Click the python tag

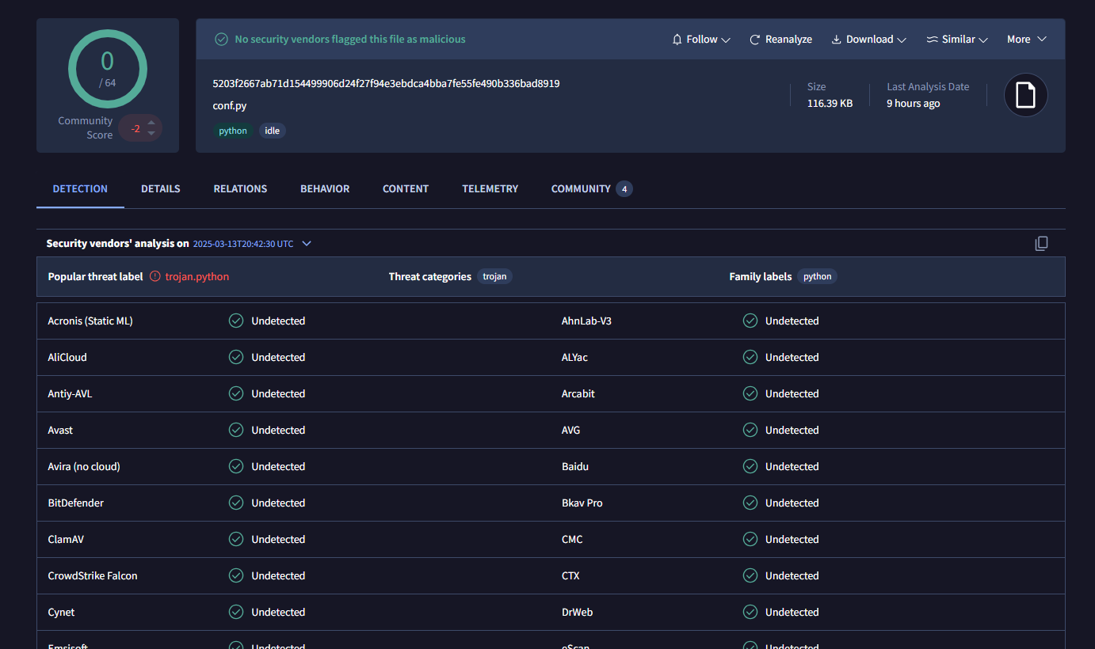tap(233, 131)
